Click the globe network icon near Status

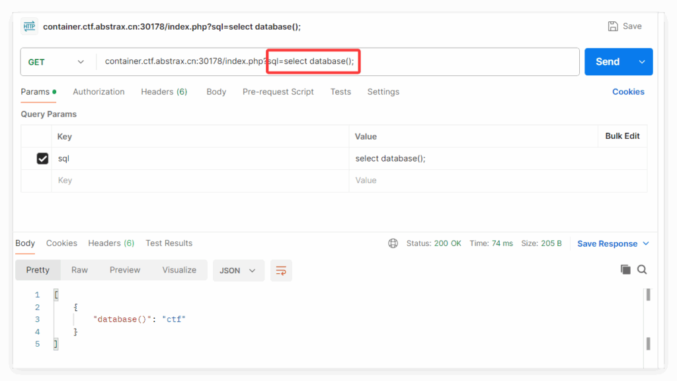click(x=393, y=243)
